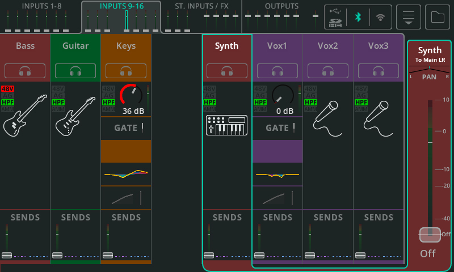The height and width of the screenshot is (272, 454).
Task: Toggle HPF on Synth channel
Action: [209, 103]
